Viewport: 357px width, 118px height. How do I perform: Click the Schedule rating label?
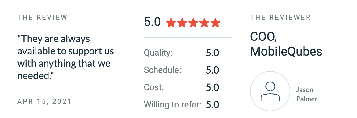[x=162, y=70]
